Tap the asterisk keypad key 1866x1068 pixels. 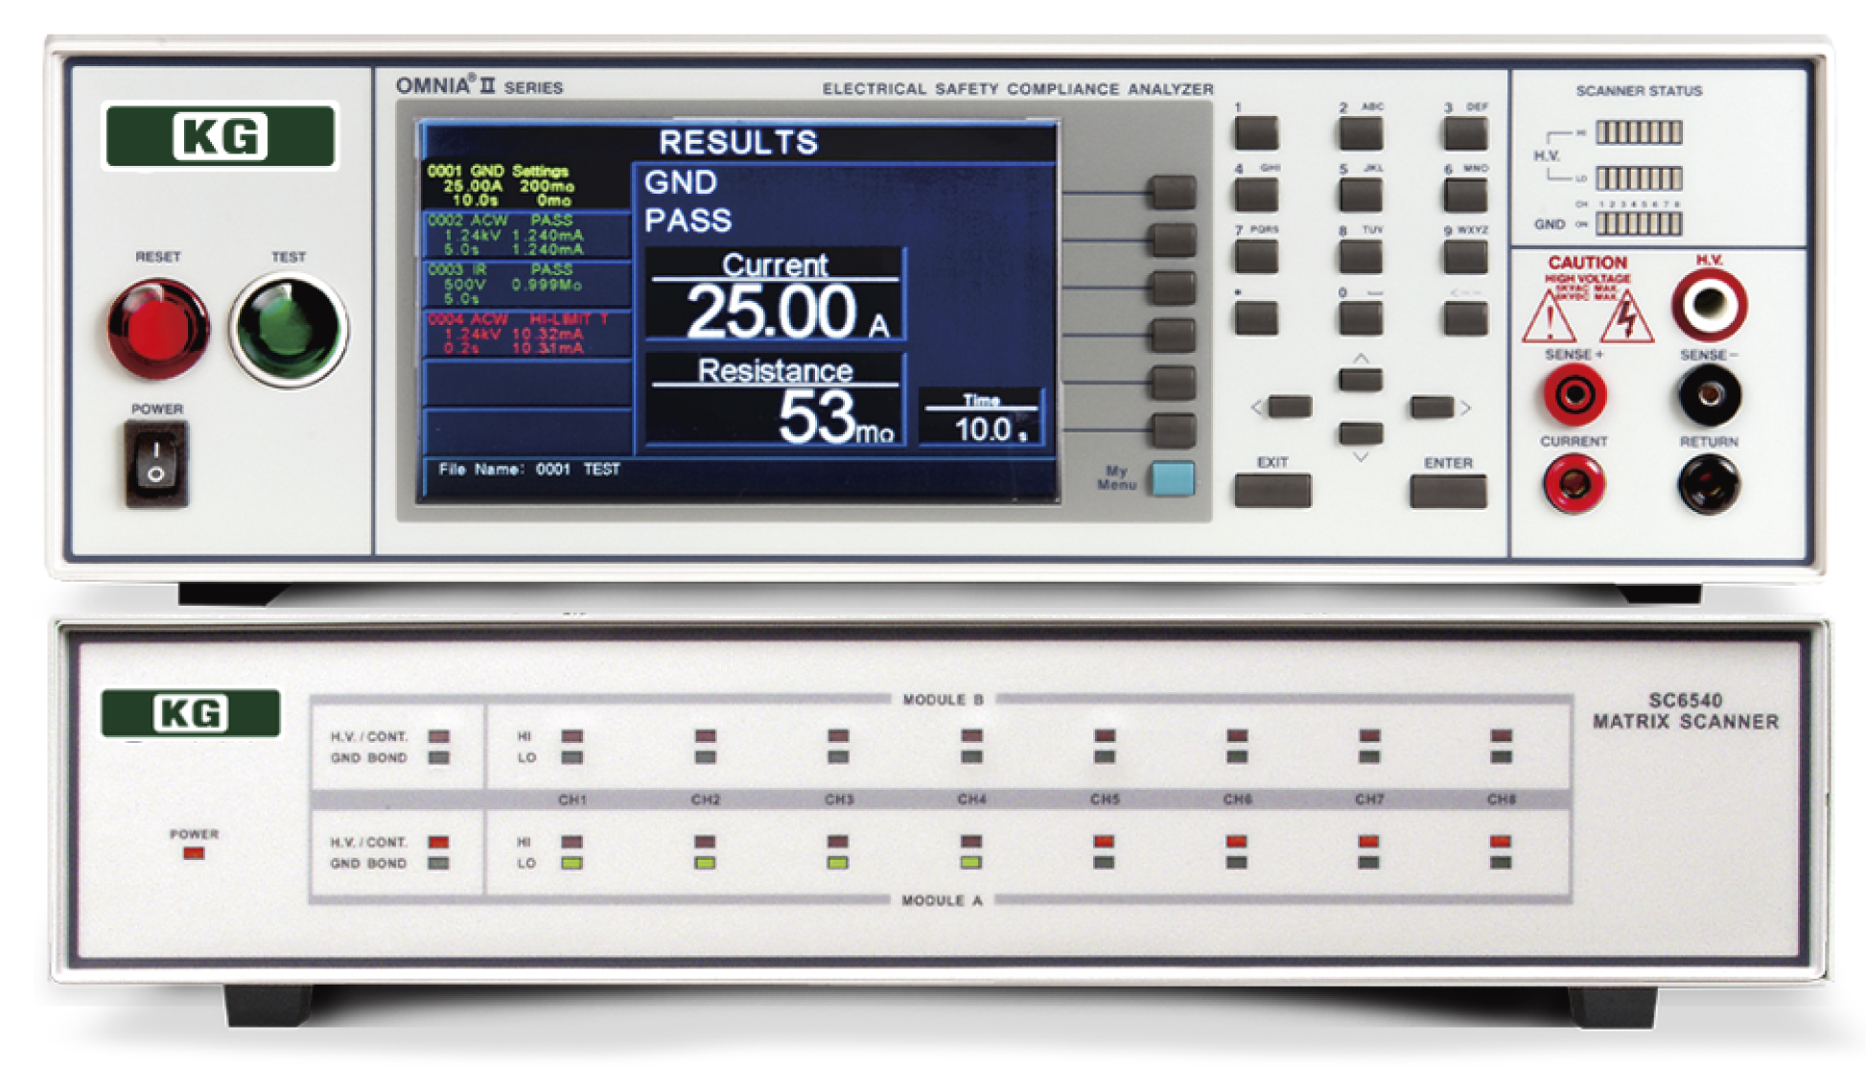coord(1256,318)
